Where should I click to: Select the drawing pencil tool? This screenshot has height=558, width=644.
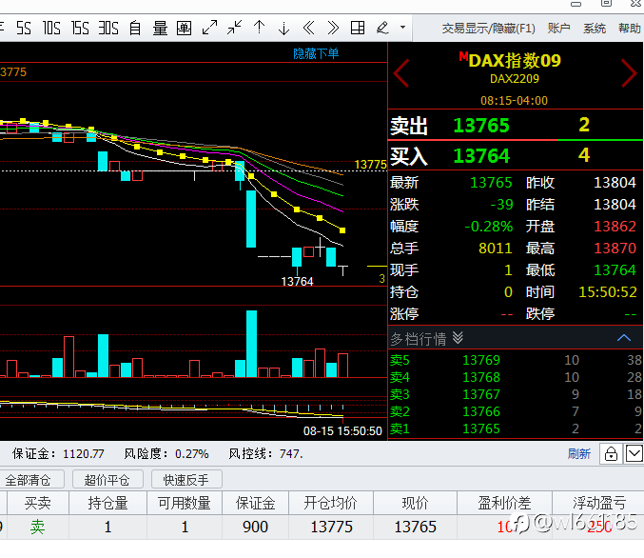(382, 28)
